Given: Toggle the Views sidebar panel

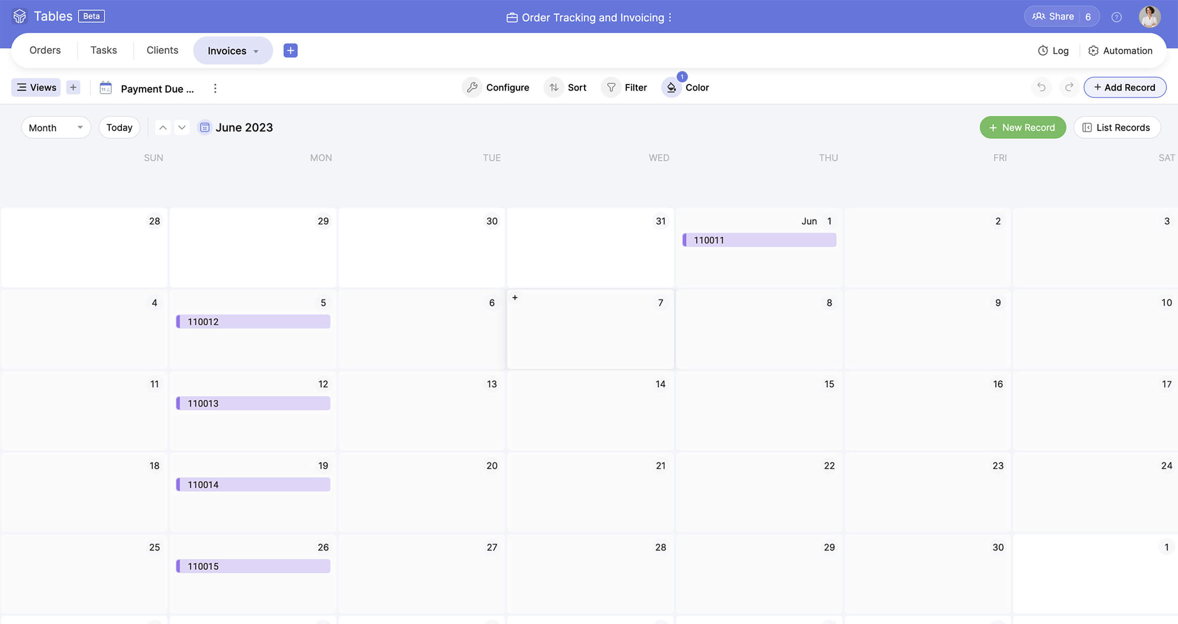Looking at the screenshot, I should pos(36,88).
